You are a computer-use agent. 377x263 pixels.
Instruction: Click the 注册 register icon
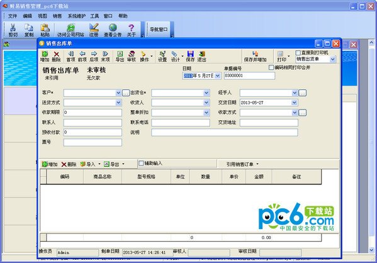click(94, 30)
